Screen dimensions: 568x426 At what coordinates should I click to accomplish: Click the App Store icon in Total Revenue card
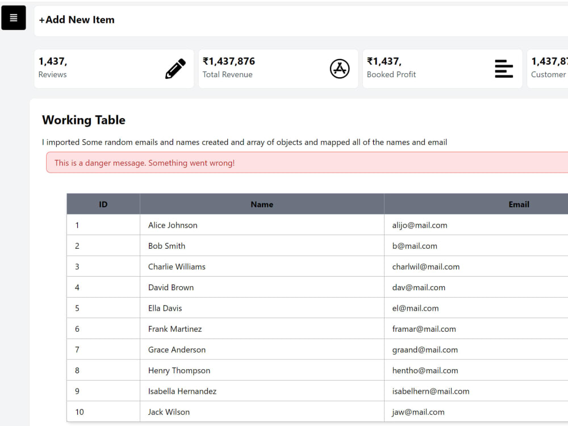point(340,69)
